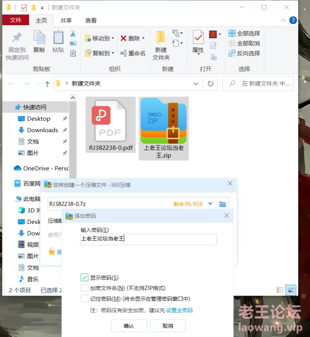
Task: Open Desktop under Quick access
Action: (38, 119)
